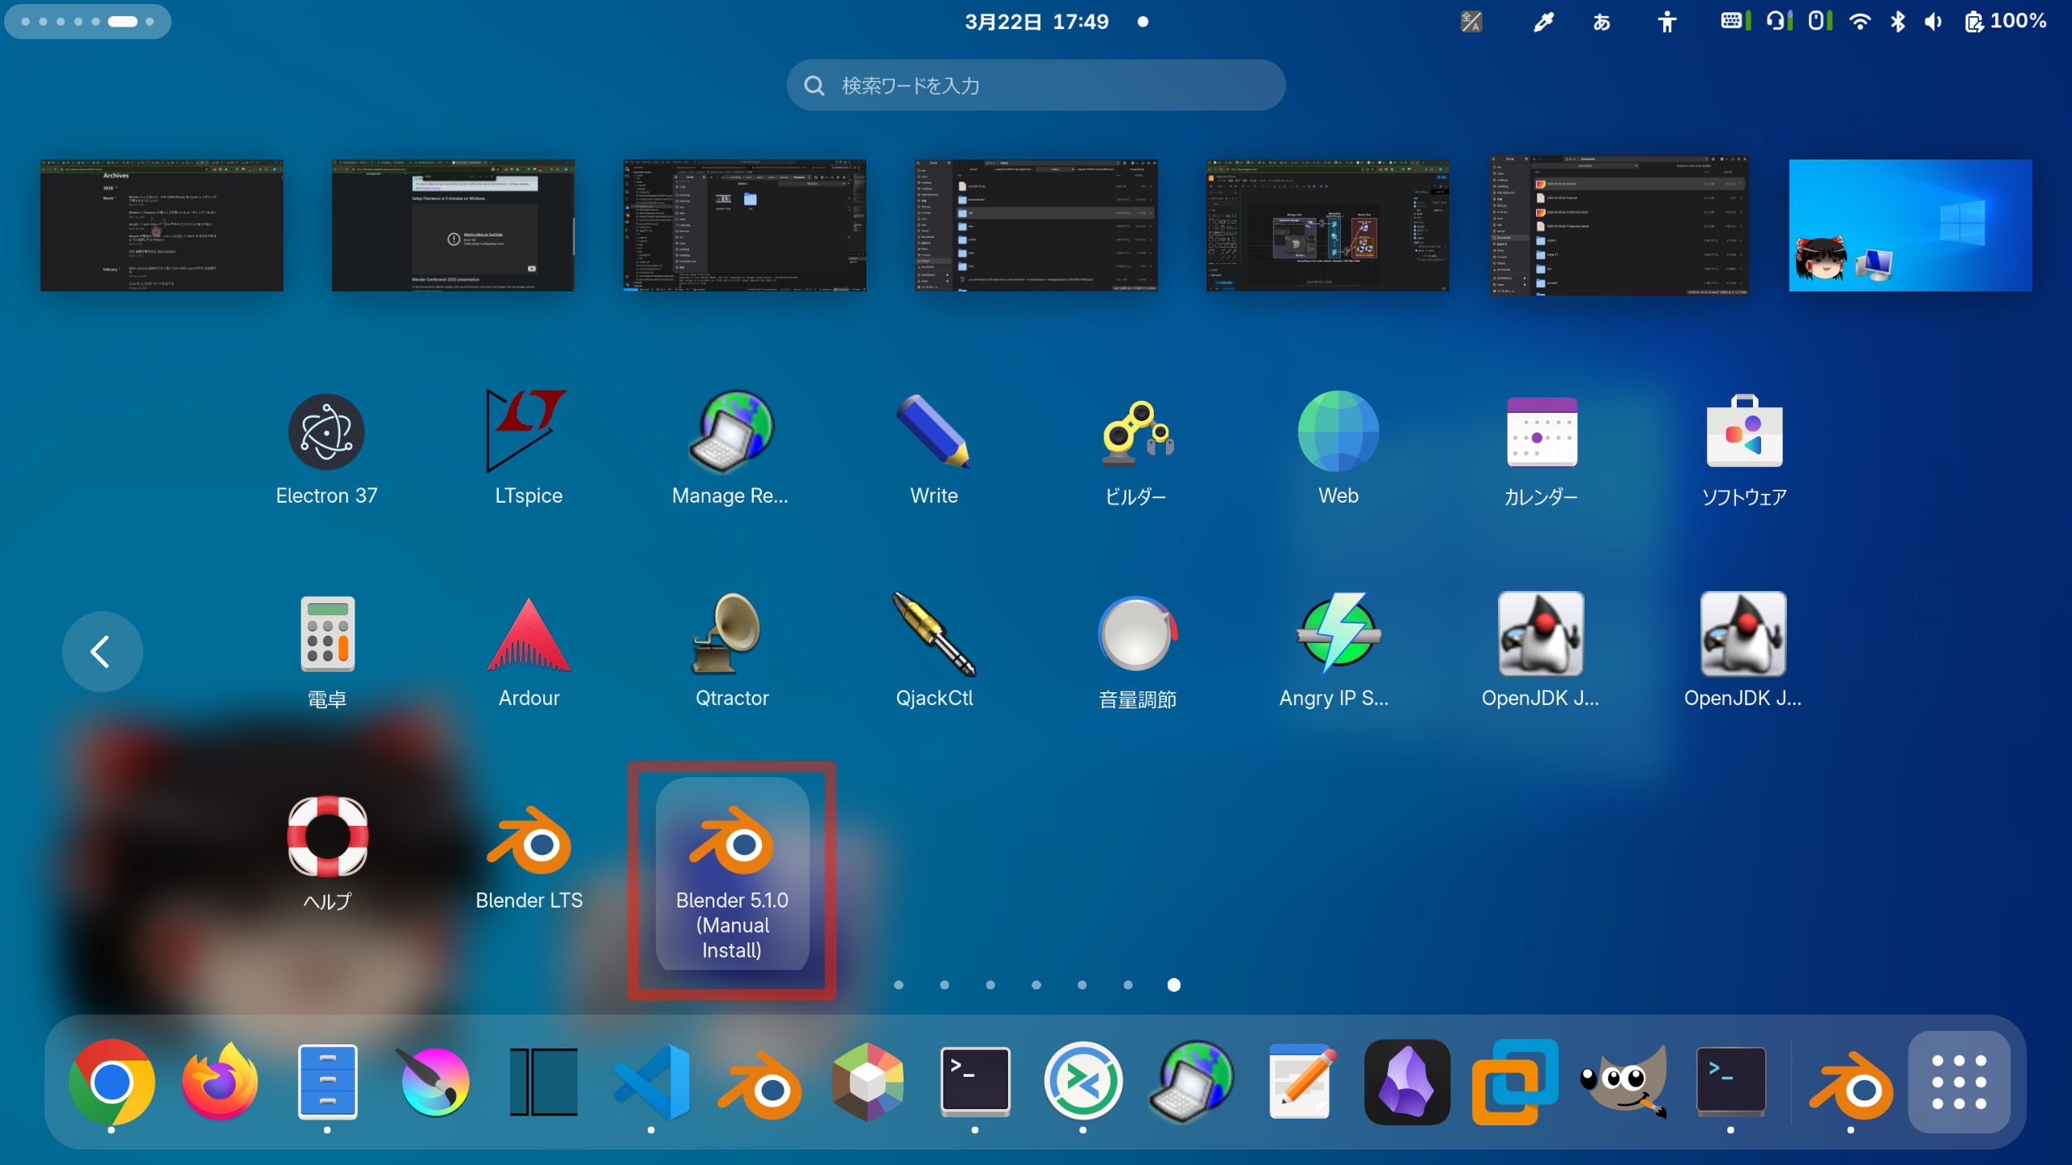Open the orange-and-blue overlapping squares dock app
Image resolution: width=2072 pixels, height=1165 pixels.
coord(1515,1082)
